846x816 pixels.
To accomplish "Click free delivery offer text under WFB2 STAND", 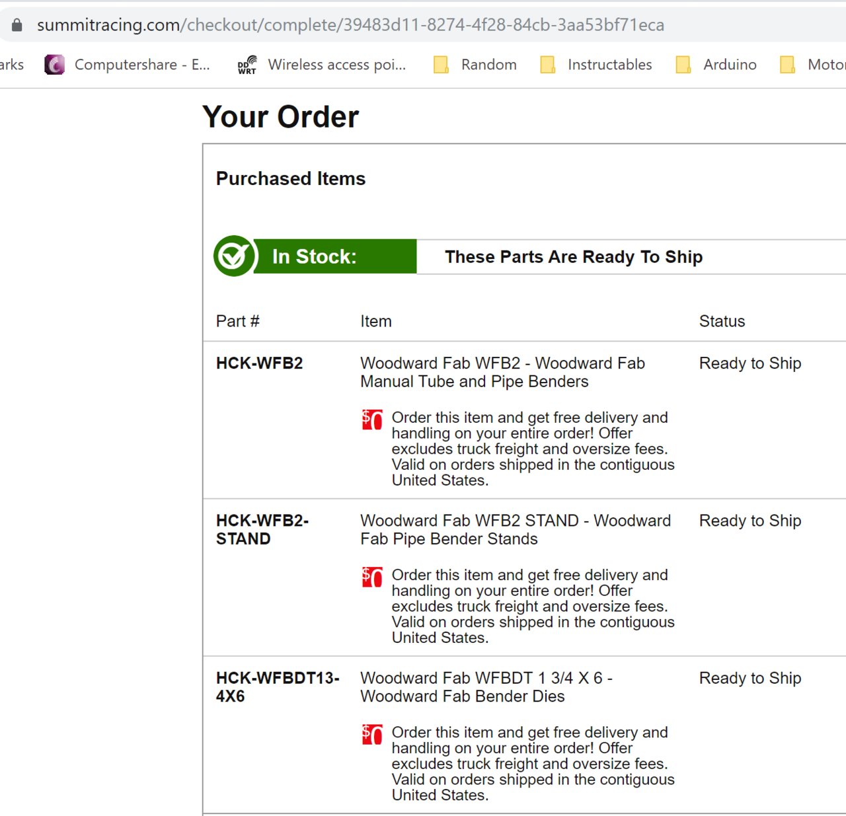I will (x=533, y=607).
